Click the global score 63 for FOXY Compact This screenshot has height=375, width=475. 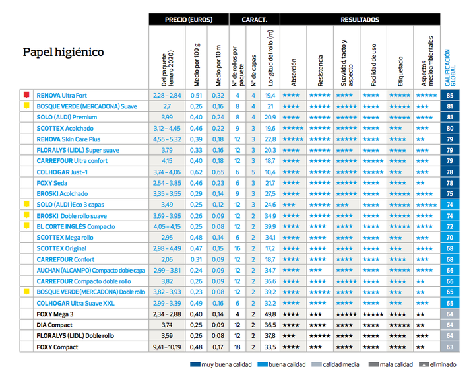pyautogui.click(x=450, y=347)
